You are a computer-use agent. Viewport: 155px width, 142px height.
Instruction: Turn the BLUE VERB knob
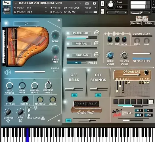(x=110, y=55)
